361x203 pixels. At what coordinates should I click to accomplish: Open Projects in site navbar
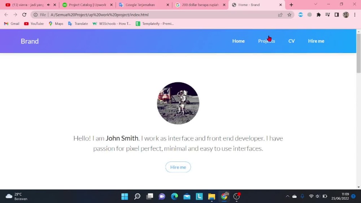tap(266, 41)
